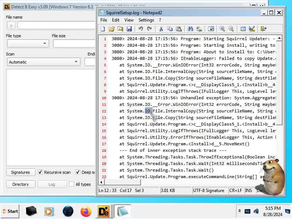
Task: Click 'Ln 12 : 33' in the status bar
Action: (107, 191)
